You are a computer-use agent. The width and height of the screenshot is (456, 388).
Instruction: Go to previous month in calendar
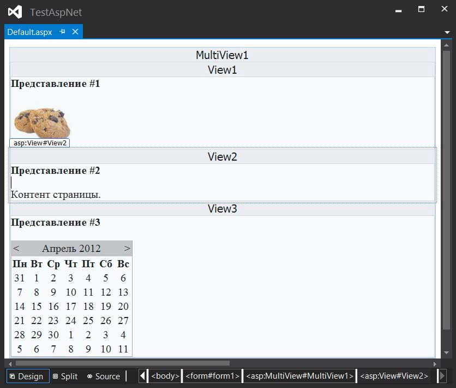click(16, 249)
